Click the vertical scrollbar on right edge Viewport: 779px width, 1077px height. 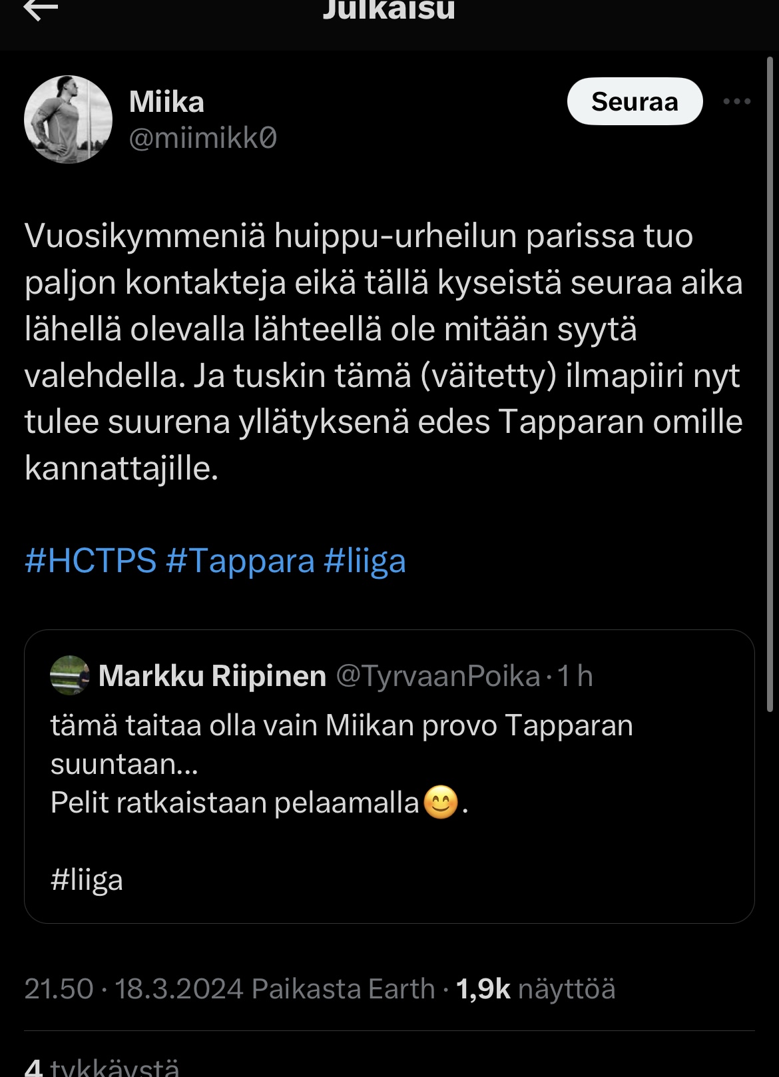coord(770,386)
